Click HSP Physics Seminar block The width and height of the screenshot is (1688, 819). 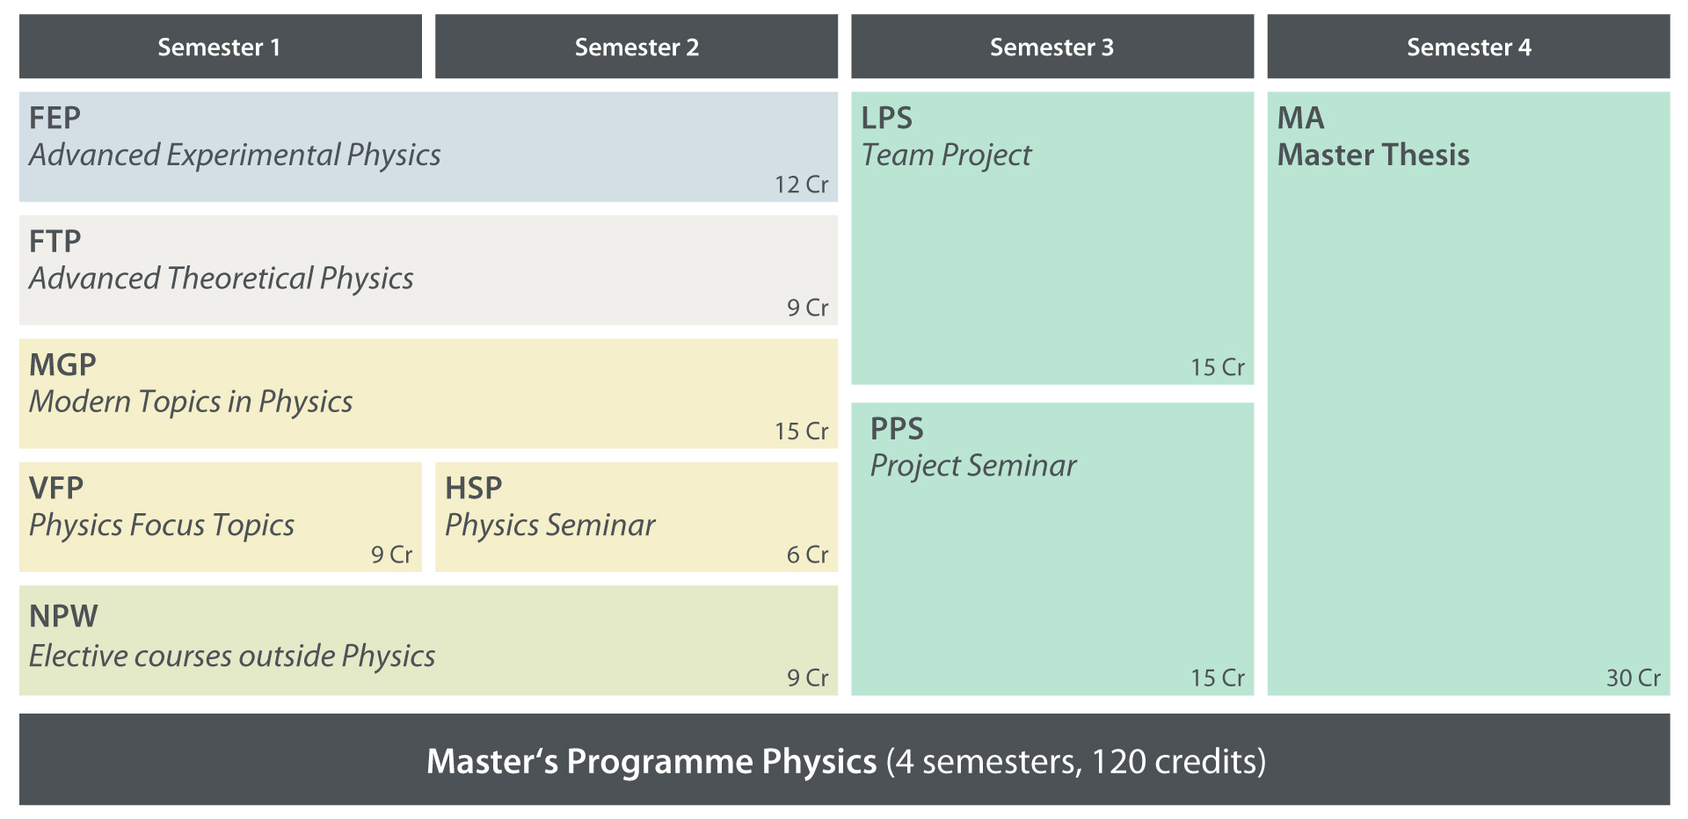tap(637, 517)
